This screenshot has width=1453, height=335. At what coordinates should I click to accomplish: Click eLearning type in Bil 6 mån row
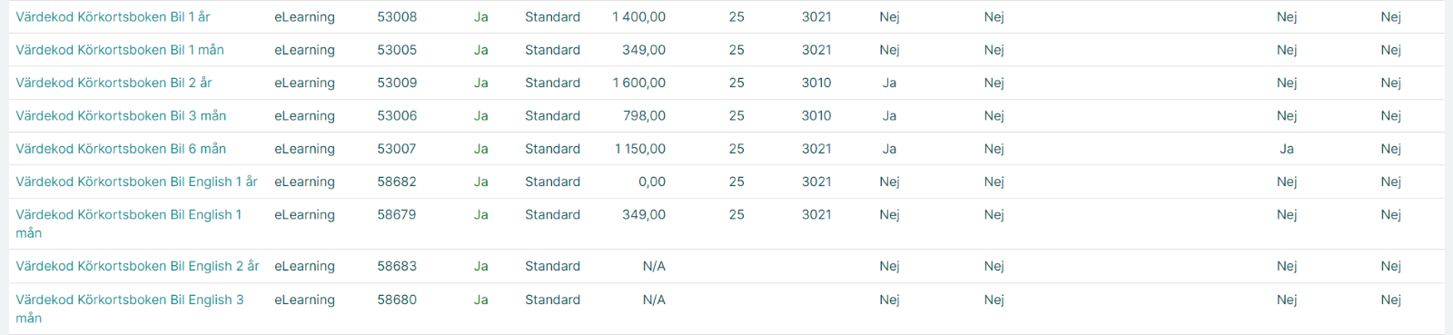tap(304, 149)
